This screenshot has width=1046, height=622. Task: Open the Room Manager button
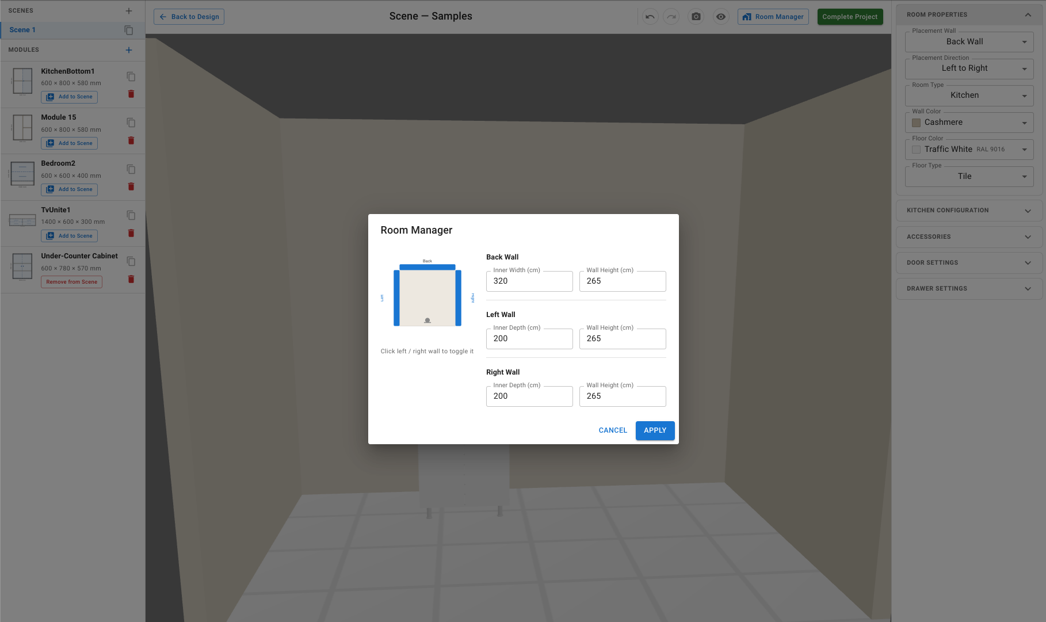(x=773, y=17)
